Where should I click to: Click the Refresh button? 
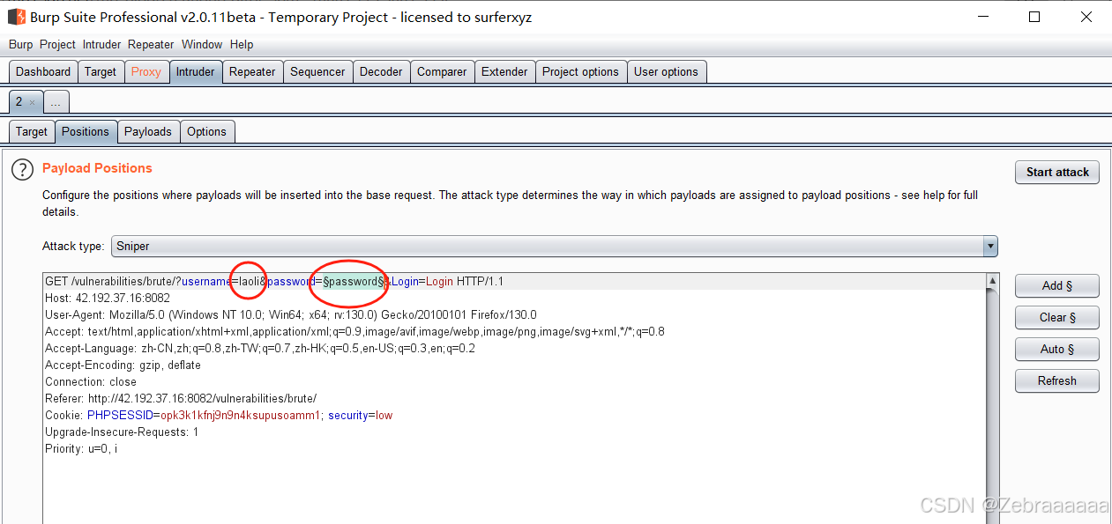(1057, 380)
